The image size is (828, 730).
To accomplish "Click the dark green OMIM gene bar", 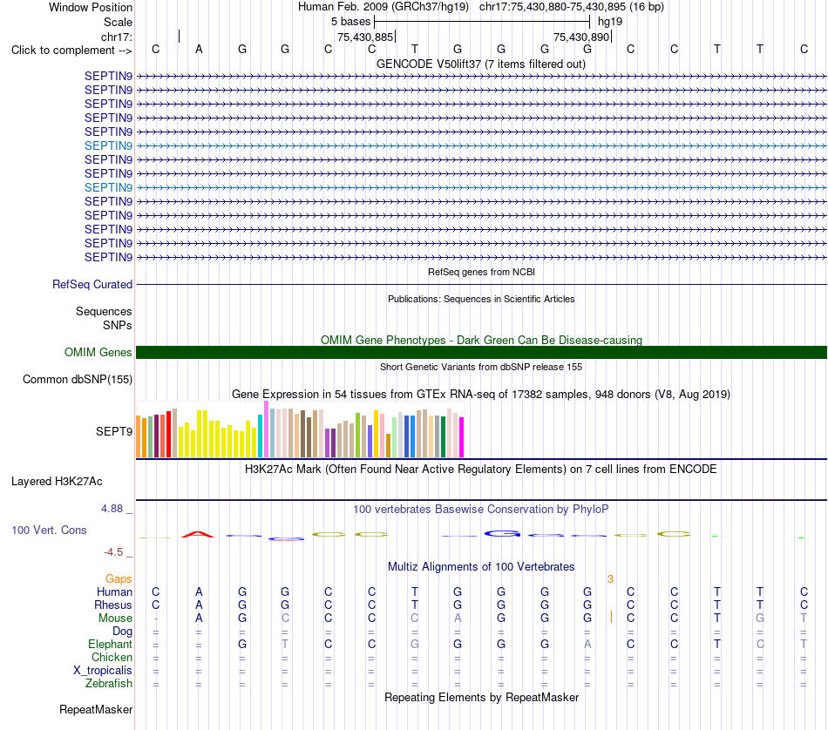I will tap(481, 352).
